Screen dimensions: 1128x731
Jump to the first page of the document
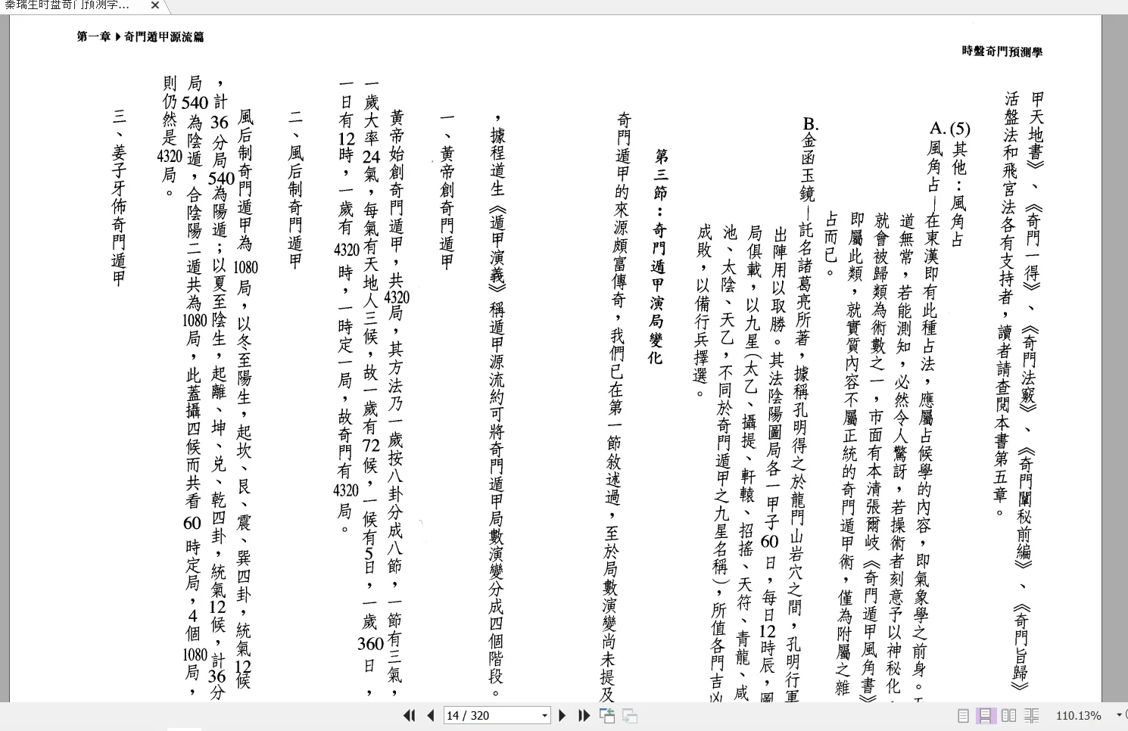tap(410, 715)
